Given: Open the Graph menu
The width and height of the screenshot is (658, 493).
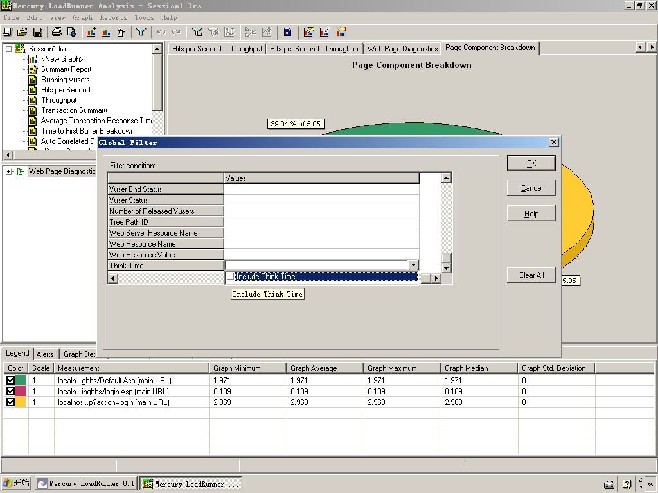Looking at the screenshot, I should tap(82, 17).
